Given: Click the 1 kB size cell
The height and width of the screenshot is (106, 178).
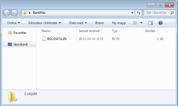Looking at the screenshot, I should (x=160, y=39).
